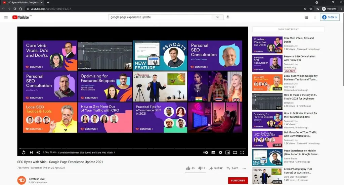The width and height of the screenshot is (344, 185).
Task: Open more actions ellipsis below video
Action: pyautogui.click(x=244, y=168)
